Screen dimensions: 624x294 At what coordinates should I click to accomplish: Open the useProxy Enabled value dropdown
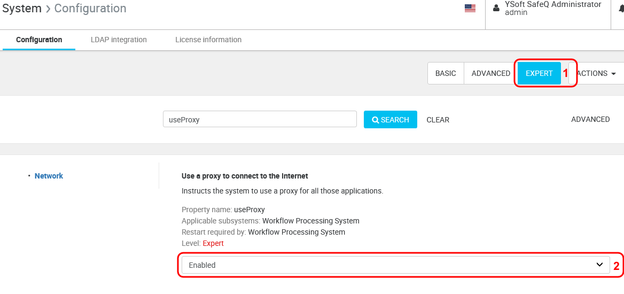point(395,265)
